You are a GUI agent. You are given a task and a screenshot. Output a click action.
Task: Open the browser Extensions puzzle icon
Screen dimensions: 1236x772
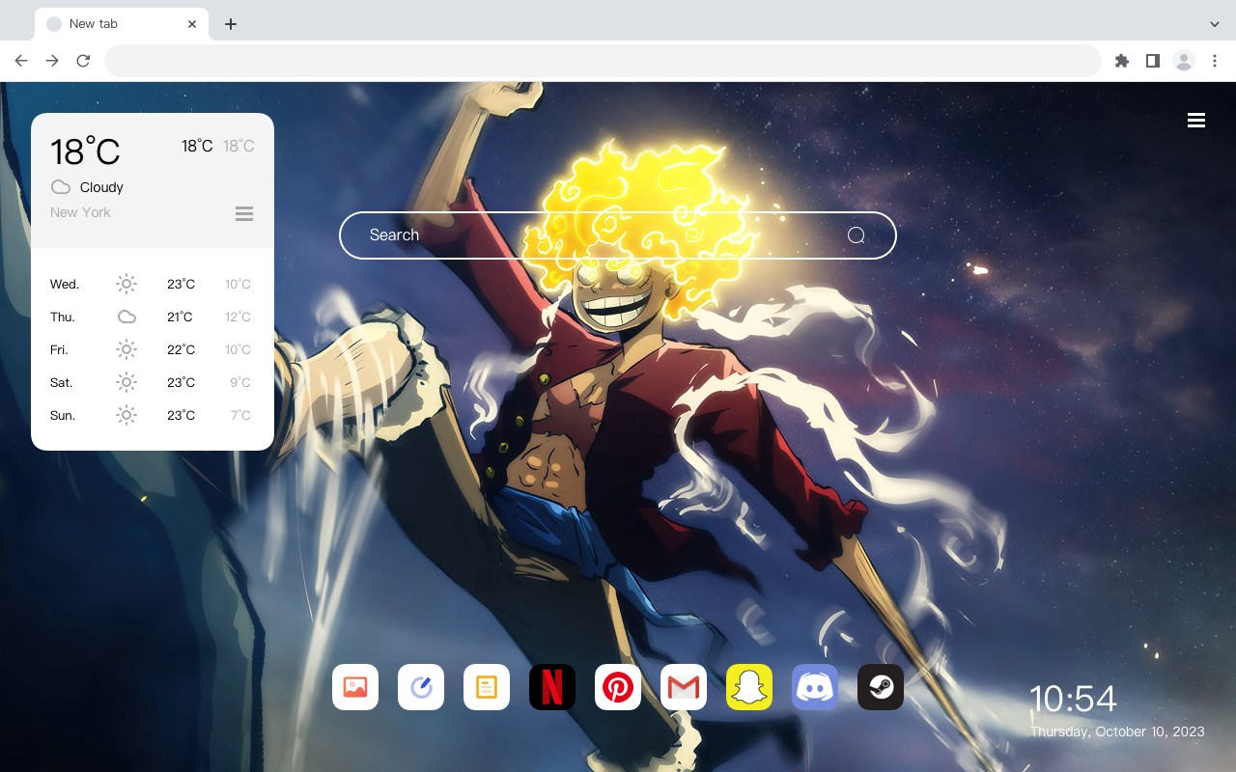click(1122, 61)
